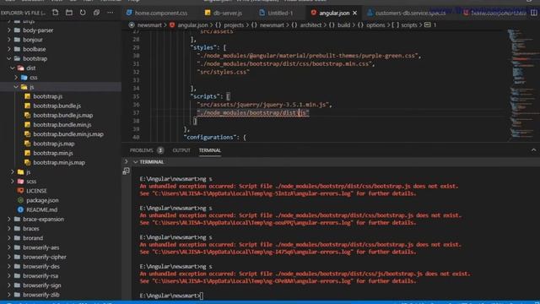Expand the browserify-des folder
This screenshot has height=304, width=540.
(x=41, y=267)
